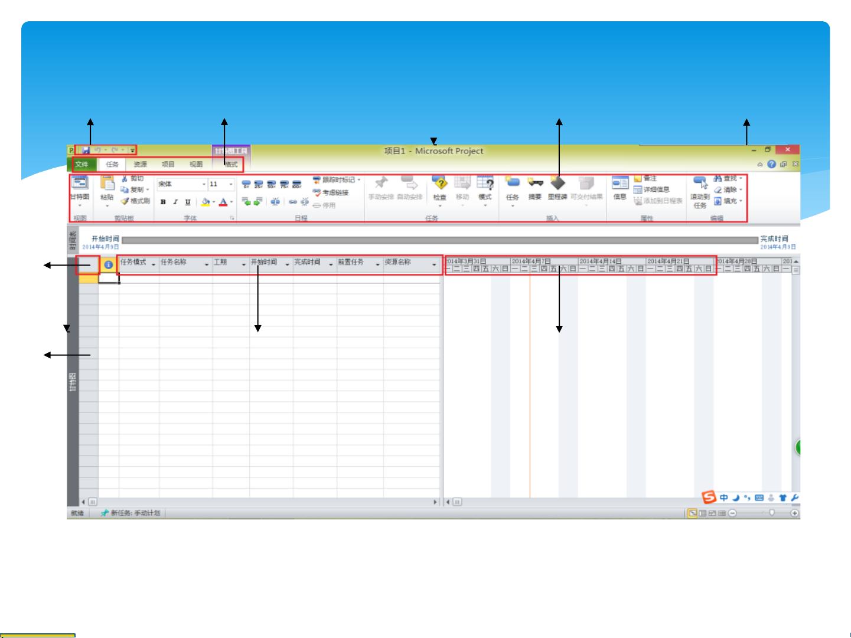Open the 任务名称 column filter arrow

(x=207, y=264)
